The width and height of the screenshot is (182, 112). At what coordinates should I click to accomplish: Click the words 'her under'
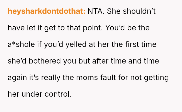pyautogui.click(x=25, y=94)
